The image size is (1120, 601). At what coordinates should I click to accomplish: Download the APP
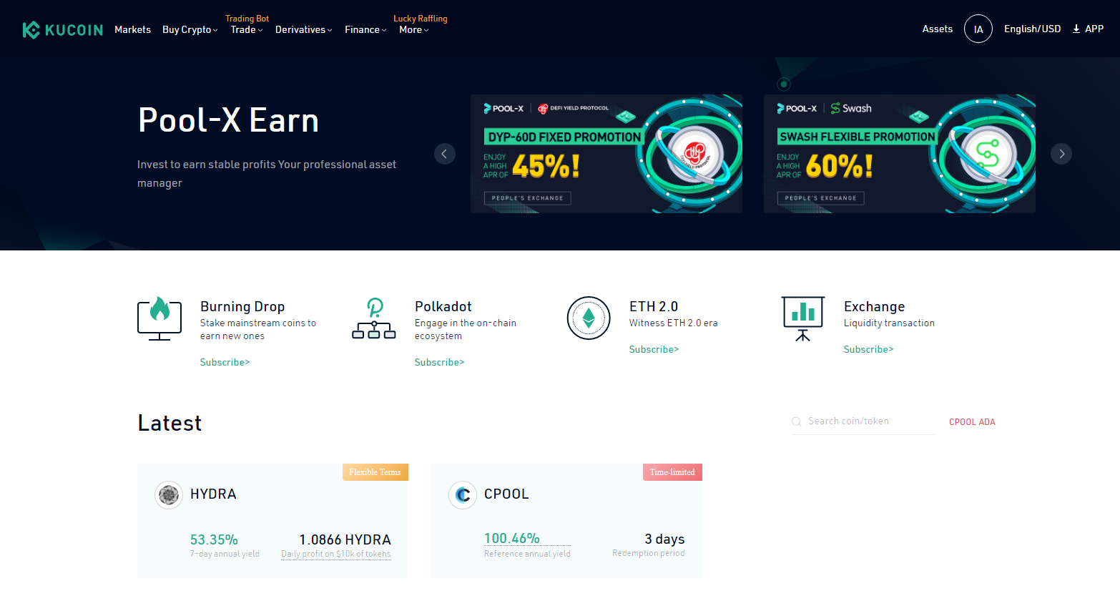1088,29
